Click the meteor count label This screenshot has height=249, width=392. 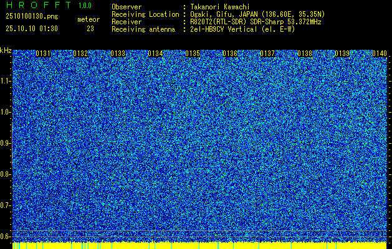88,19
